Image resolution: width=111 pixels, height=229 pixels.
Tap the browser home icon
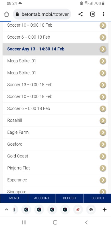click(x=7, y=14)
